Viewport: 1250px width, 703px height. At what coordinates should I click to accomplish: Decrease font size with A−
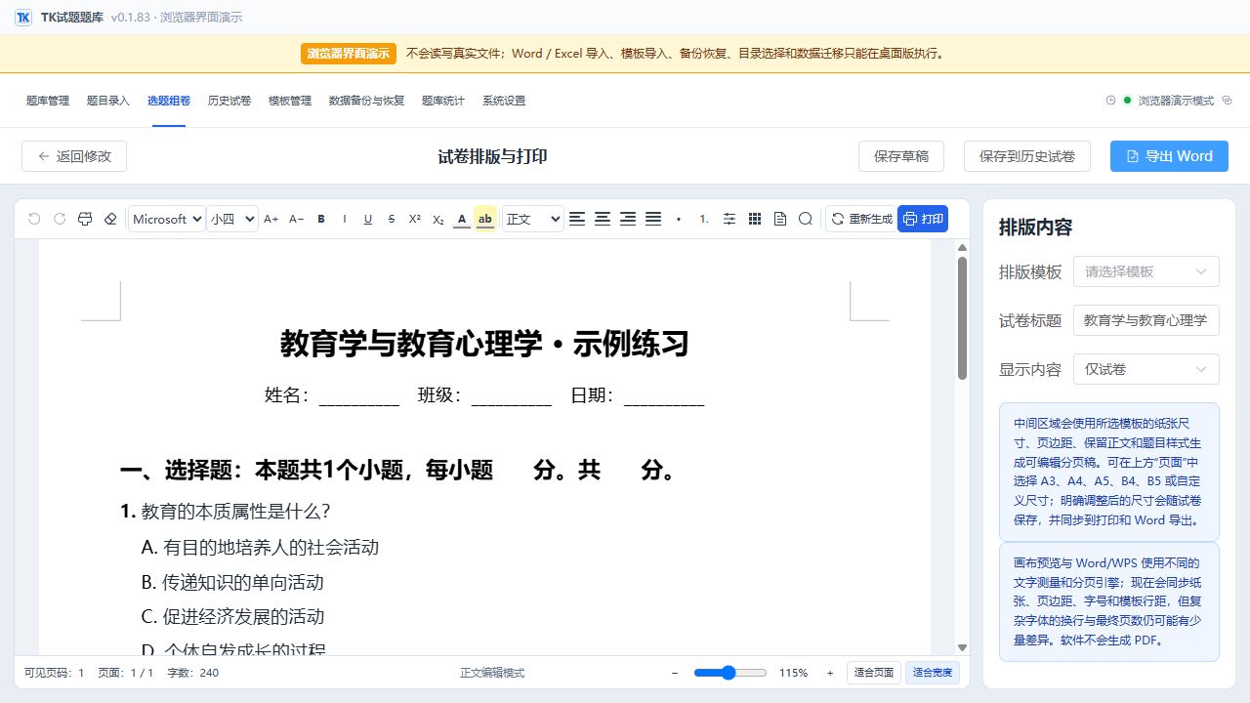click(297, 219)
